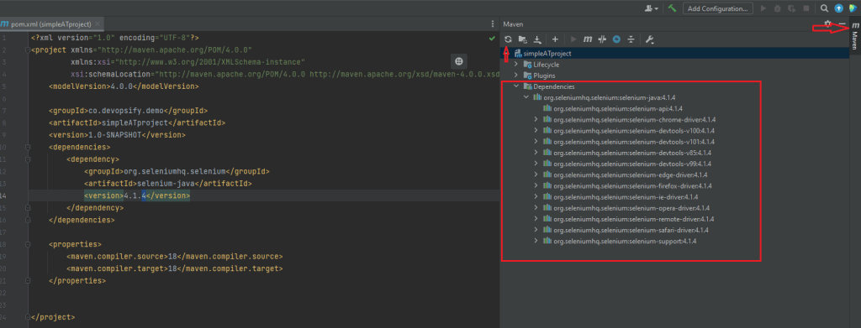Expand selenium-chrome-driver:4.1.4 dependency
861x328 pixels.
tap(536, 119)
